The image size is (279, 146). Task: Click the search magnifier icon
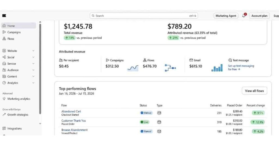[93, 16]
